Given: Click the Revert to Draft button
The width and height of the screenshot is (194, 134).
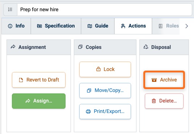Looking at the screenshot, I should tap(39, 80).
